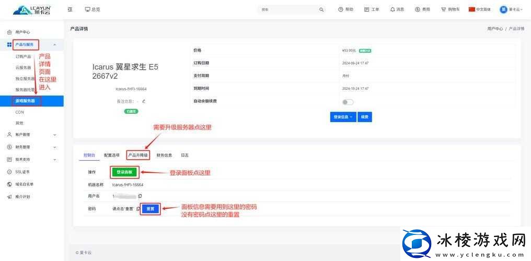This screenshot has height=261, width=531.
Task: Switch to the 控制台 tab
Action: pyautogui.click(x=89, y=155)
